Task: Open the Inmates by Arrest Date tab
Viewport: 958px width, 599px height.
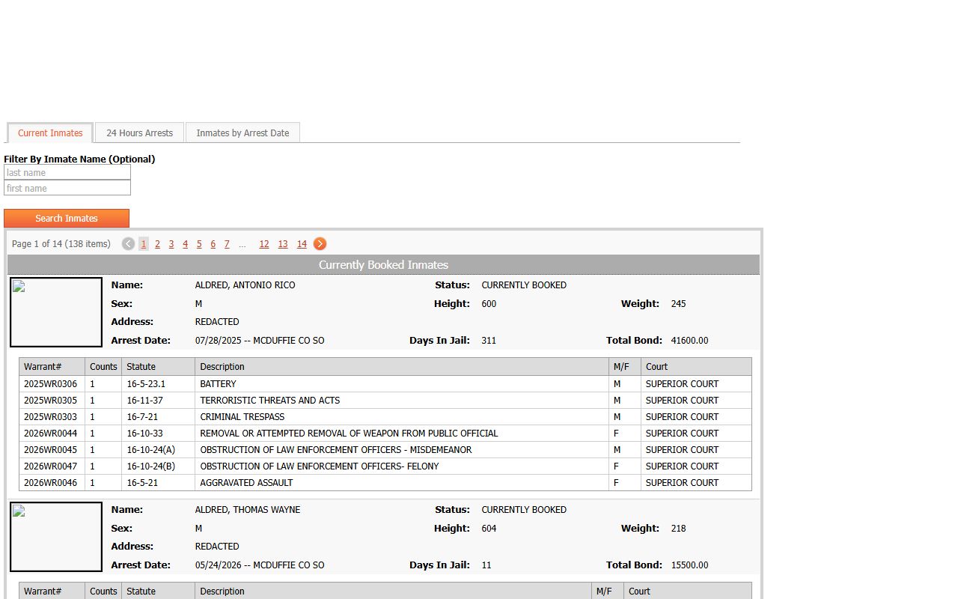Action: pos(242,133)
